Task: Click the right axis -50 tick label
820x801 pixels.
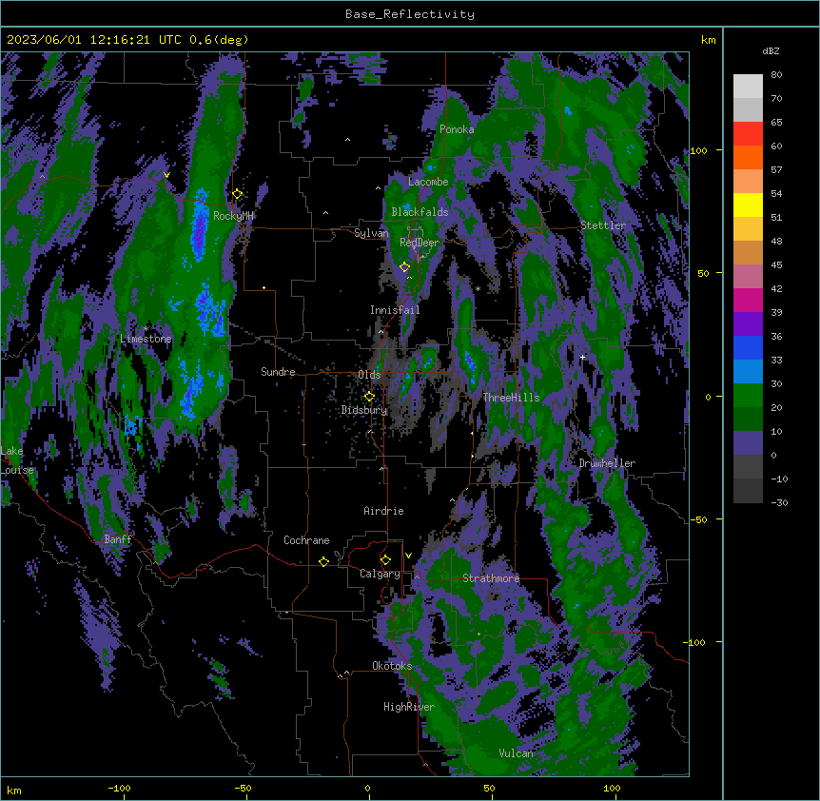Action: tap(698, 519)
